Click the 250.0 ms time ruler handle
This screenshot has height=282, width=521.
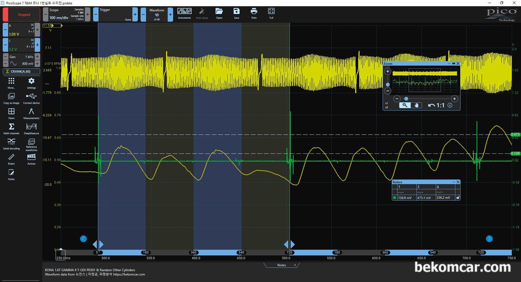[61, 255]
